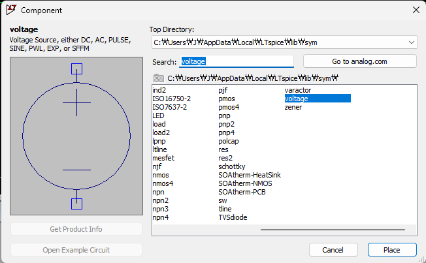The width and height of the screenshot is (426, 263).
Task: Select mesfet component
Action: pos(163,158)
